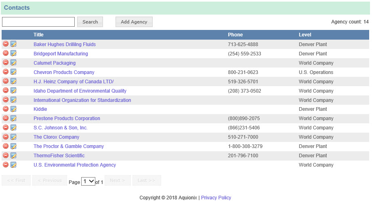This screenshot has height=203, width=372.
Task: Edit the S.C. Johnson & Son row
Action: [x=13, y=127]
